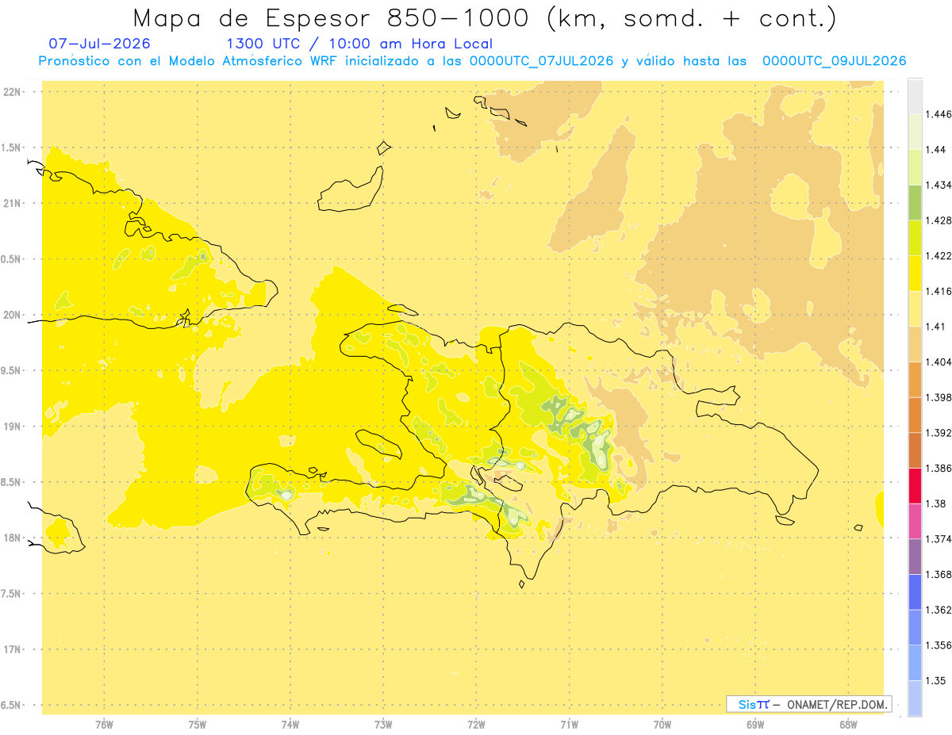Click the "22N" latitude label
The height and width of the screenshot is (735, 952).
pyautogui.click(x=13, y=92)
